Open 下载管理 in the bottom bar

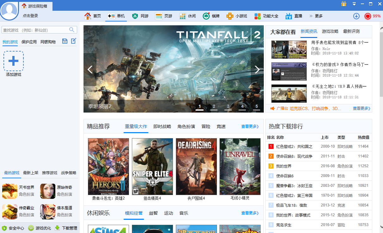pos(66,228)
